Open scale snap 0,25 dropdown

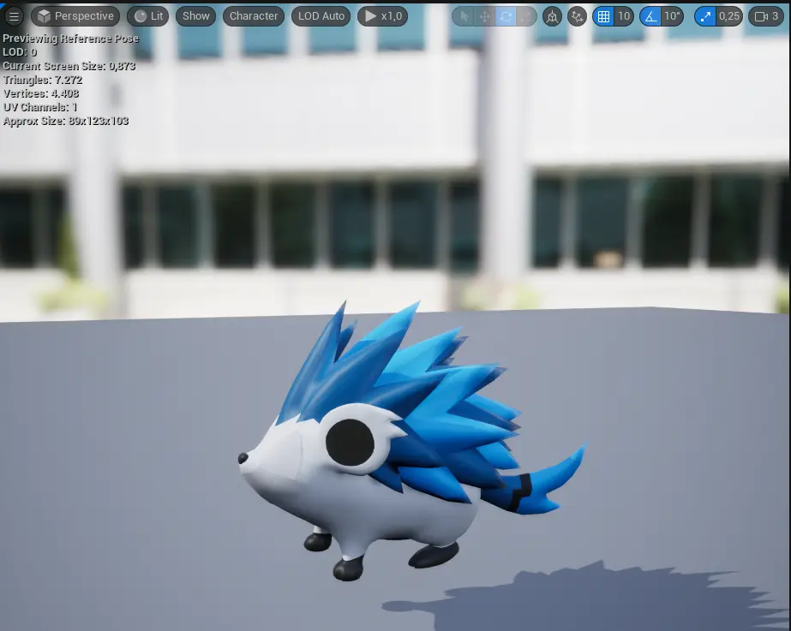click(729, 16)
